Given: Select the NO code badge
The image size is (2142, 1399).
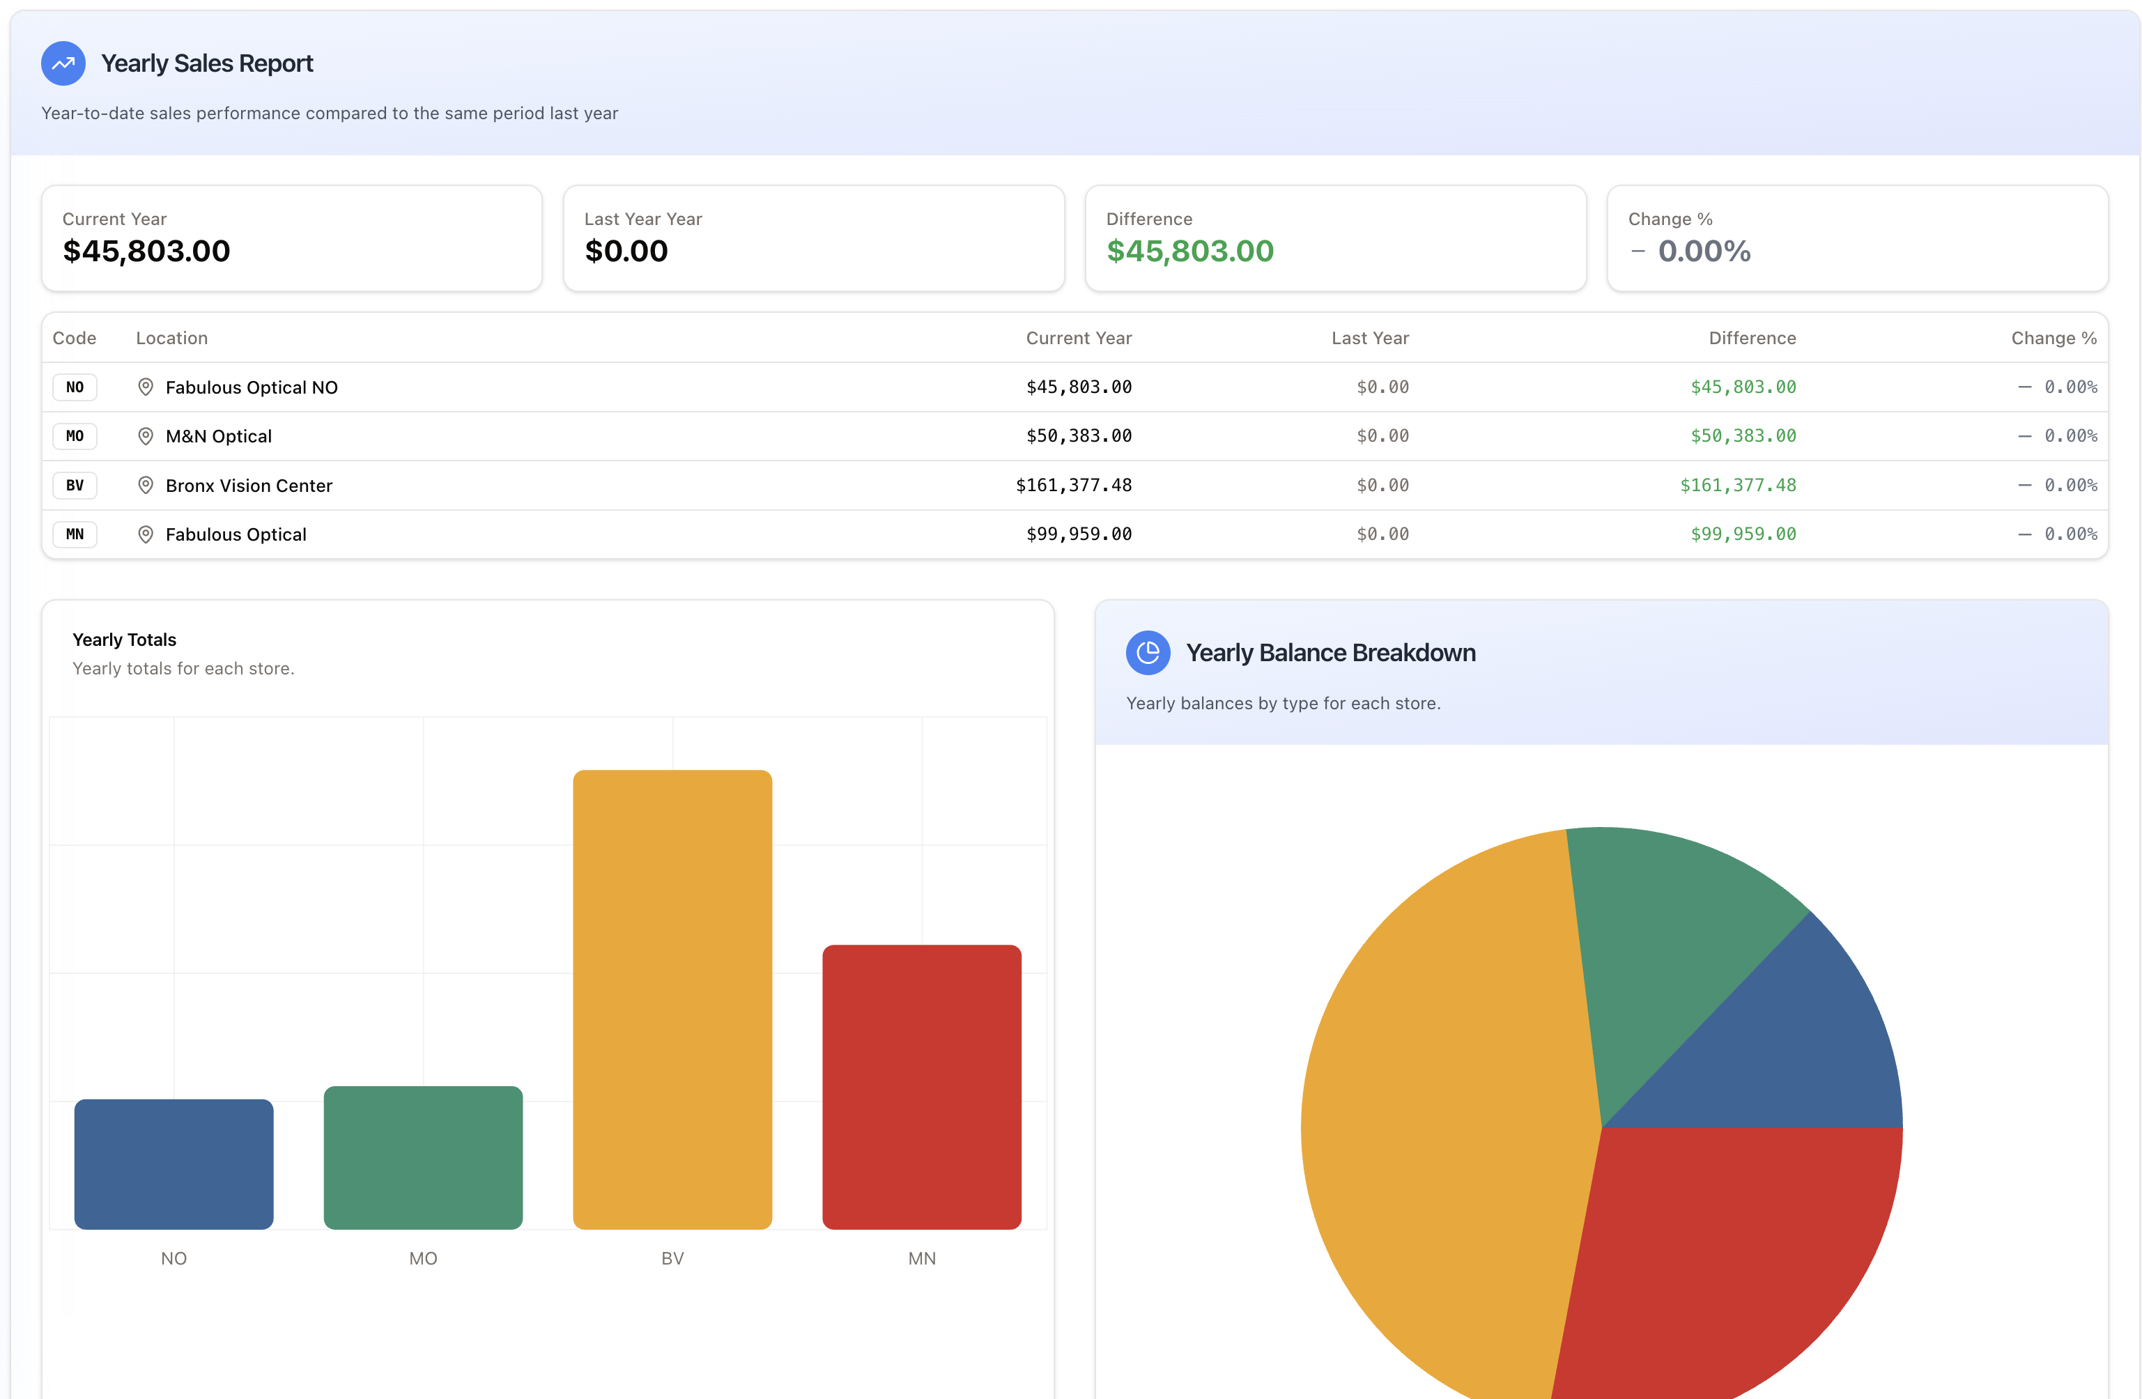Looking at the screenshot, I should [75, 387].
